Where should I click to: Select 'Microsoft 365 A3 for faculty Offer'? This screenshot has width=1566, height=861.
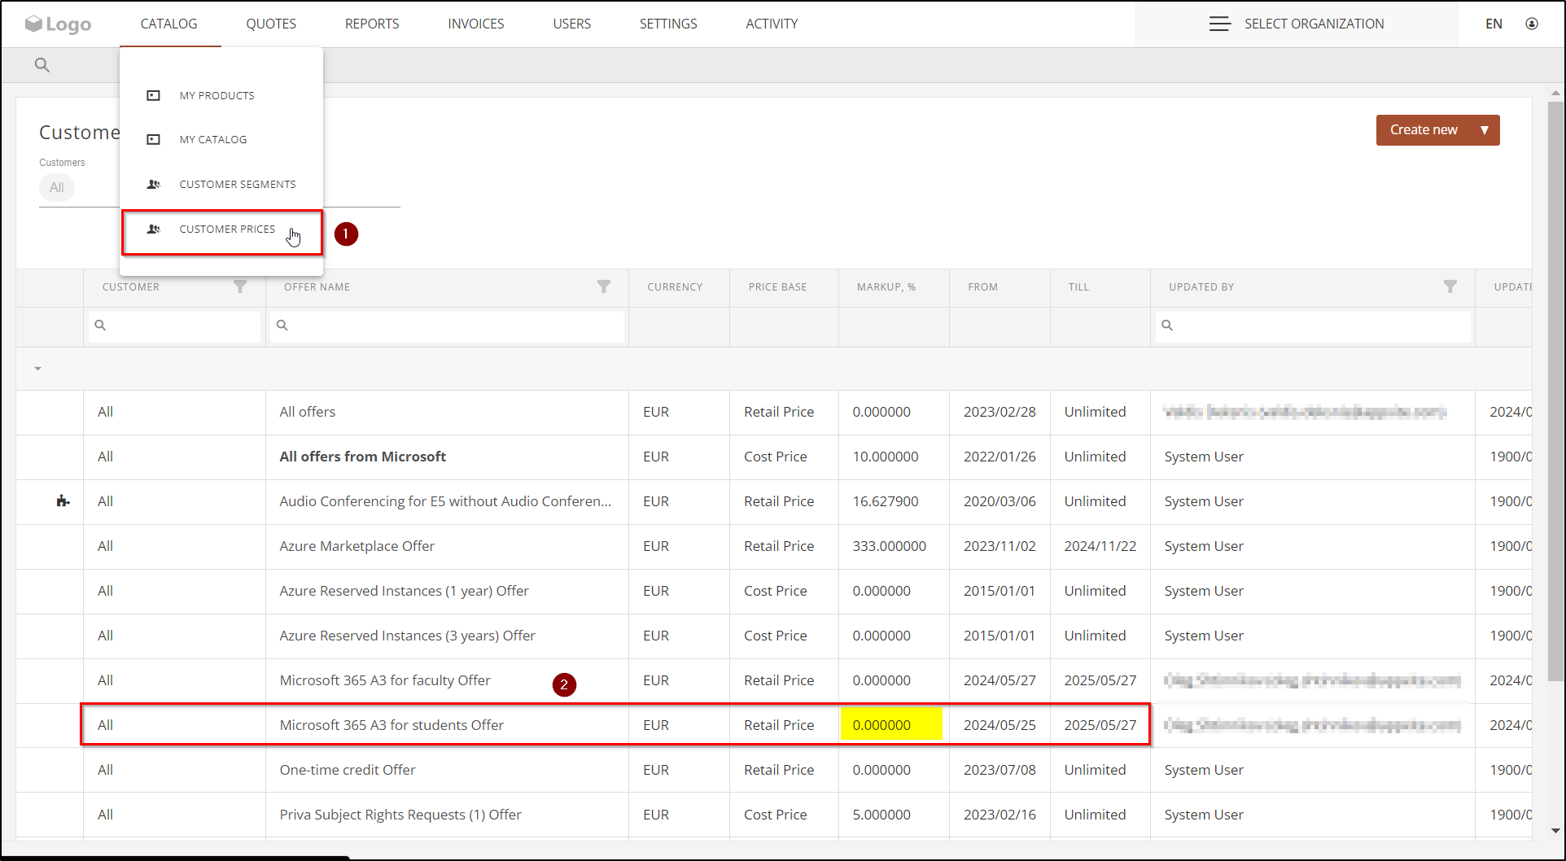[x=385, y=680]
